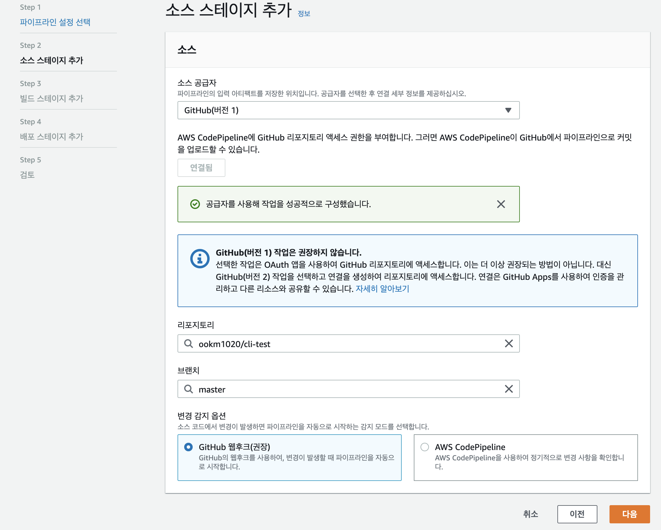661x530 pixels.
Task: Click the 브랜치 master field
Action: coord(348,389)
